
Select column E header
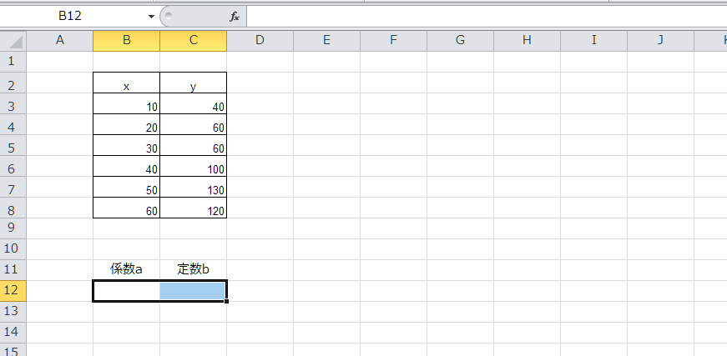(x=327, y=41)
